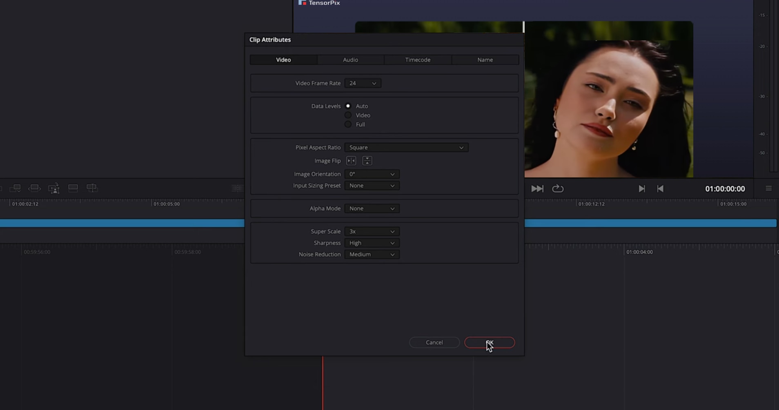The width and height of the screenshot is (779, 410).
Task: Click the Place on Top edit icon
Action: (x=73, y=188)
